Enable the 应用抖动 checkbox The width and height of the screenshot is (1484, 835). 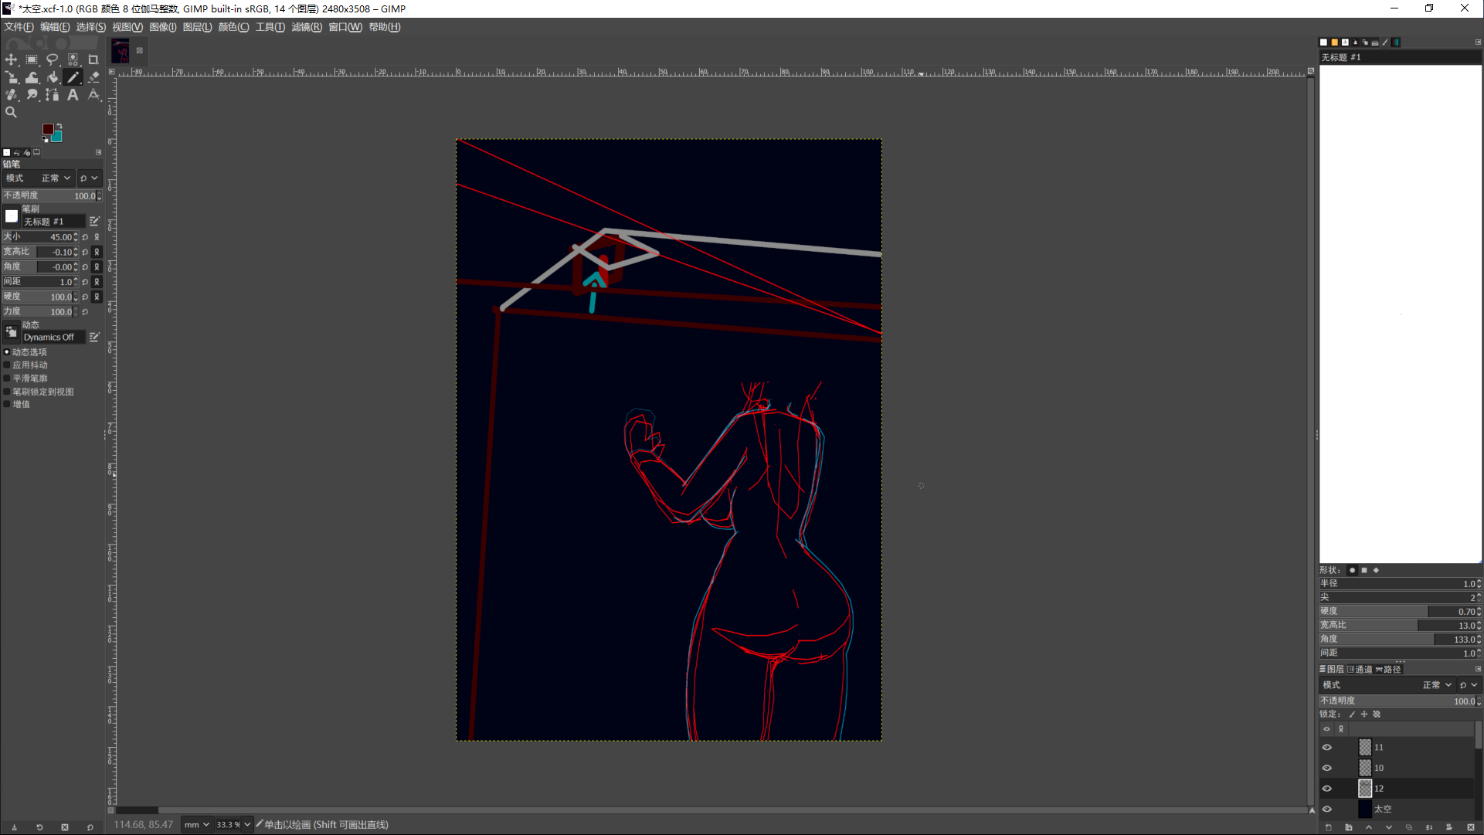pos(7,365)
